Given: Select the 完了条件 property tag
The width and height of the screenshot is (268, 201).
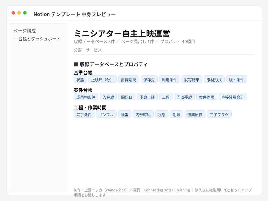Looking at the screenshot, I should 84,114.
